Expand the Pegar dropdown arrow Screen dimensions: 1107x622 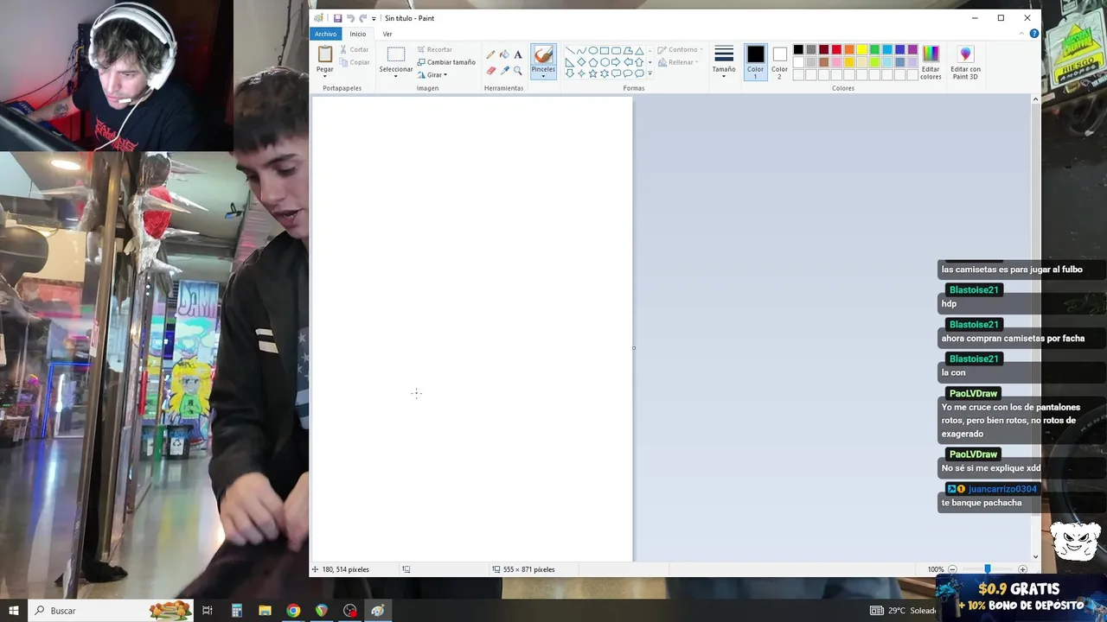tap(325, 76)
